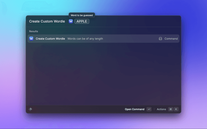Click the Results section header
This screenshot has width=207, height=129.
point(34,31)
